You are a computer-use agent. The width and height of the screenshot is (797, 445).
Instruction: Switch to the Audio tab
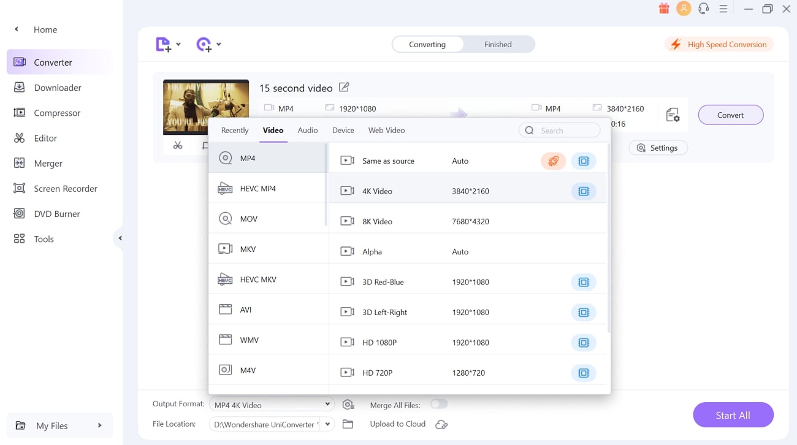[307, 130]
